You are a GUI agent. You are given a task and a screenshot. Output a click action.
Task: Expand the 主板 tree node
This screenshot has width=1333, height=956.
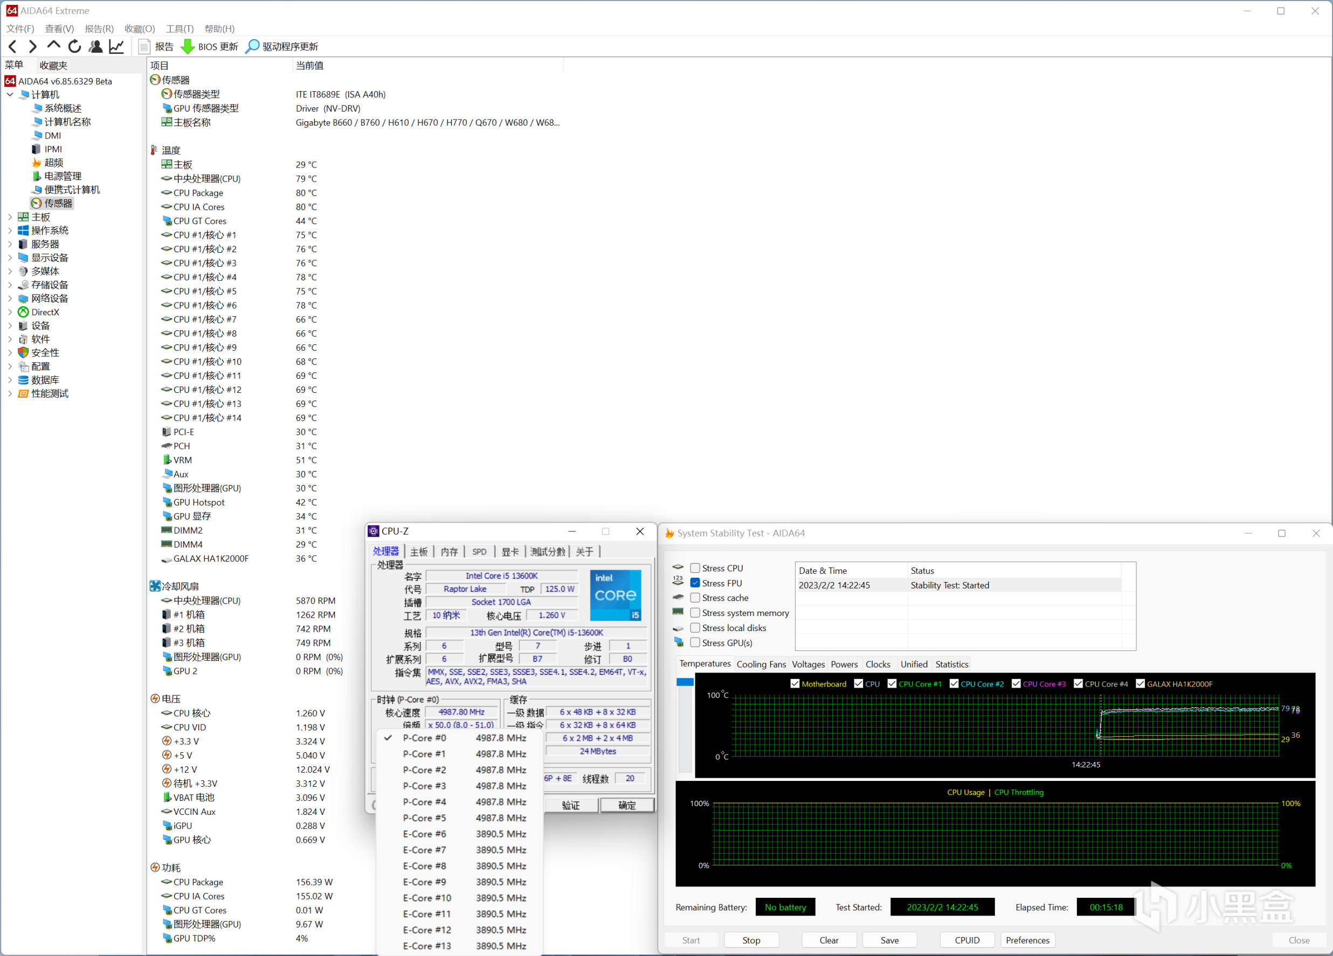(10, 217)
